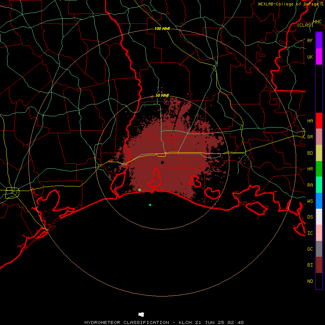Click the black ND legend swatch
The image size is (325, 325).
click(319, 281)
